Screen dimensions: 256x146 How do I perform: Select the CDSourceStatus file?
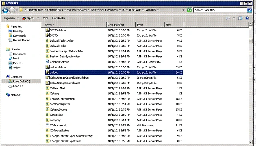[59, 131]
